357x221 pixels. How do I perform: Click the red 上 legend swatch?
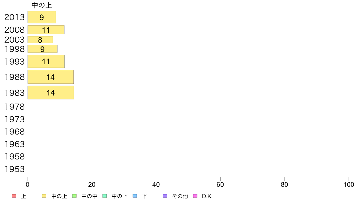(14, 196)
